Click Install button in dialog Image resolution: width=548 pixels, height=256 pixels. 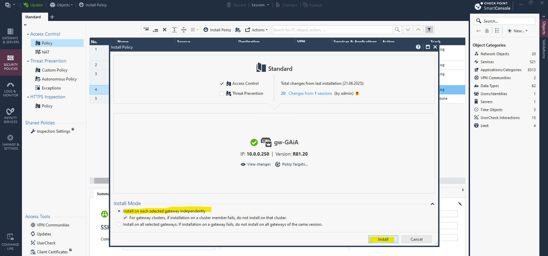tap(383, 239)
